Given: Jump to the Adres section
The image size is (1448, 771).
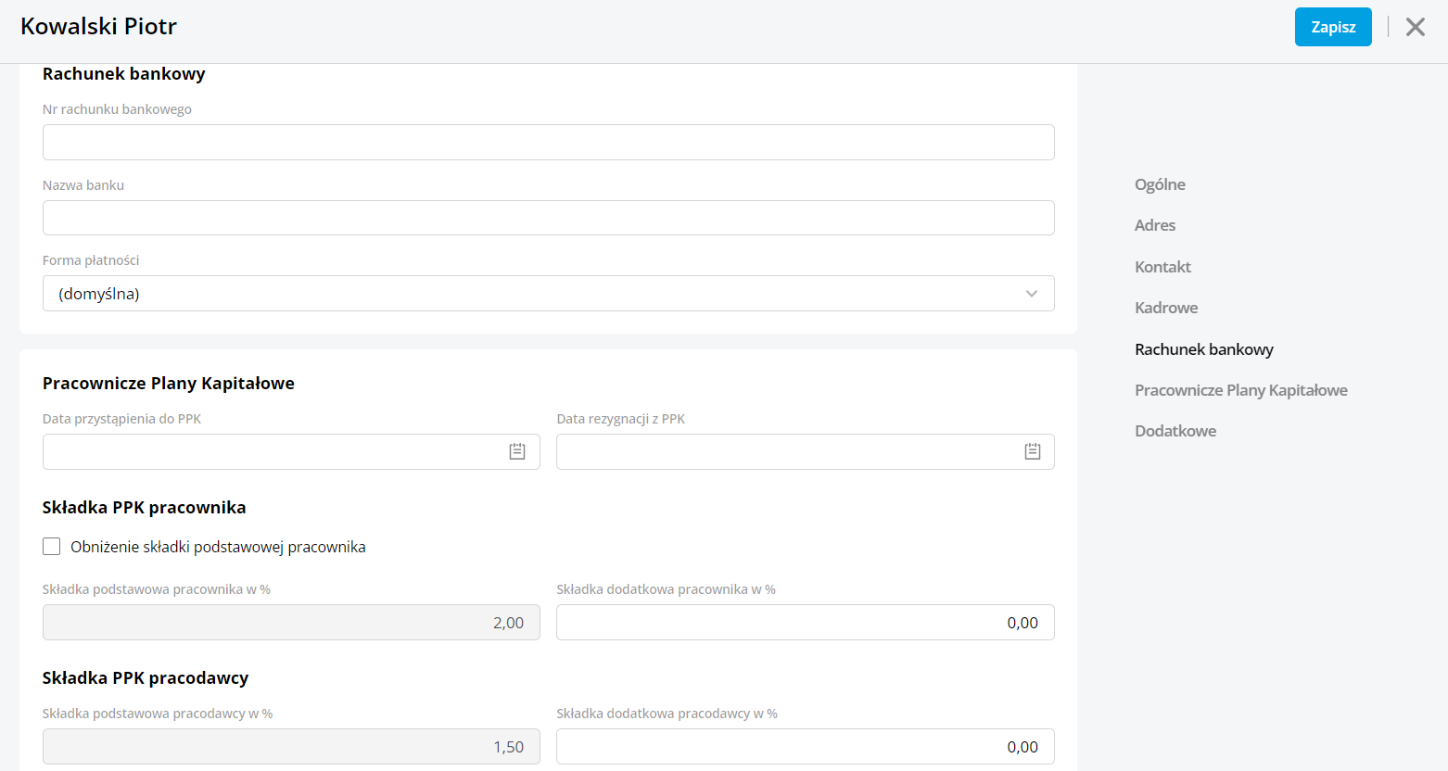Looking at the screenshot, I should click(1154, 225).
